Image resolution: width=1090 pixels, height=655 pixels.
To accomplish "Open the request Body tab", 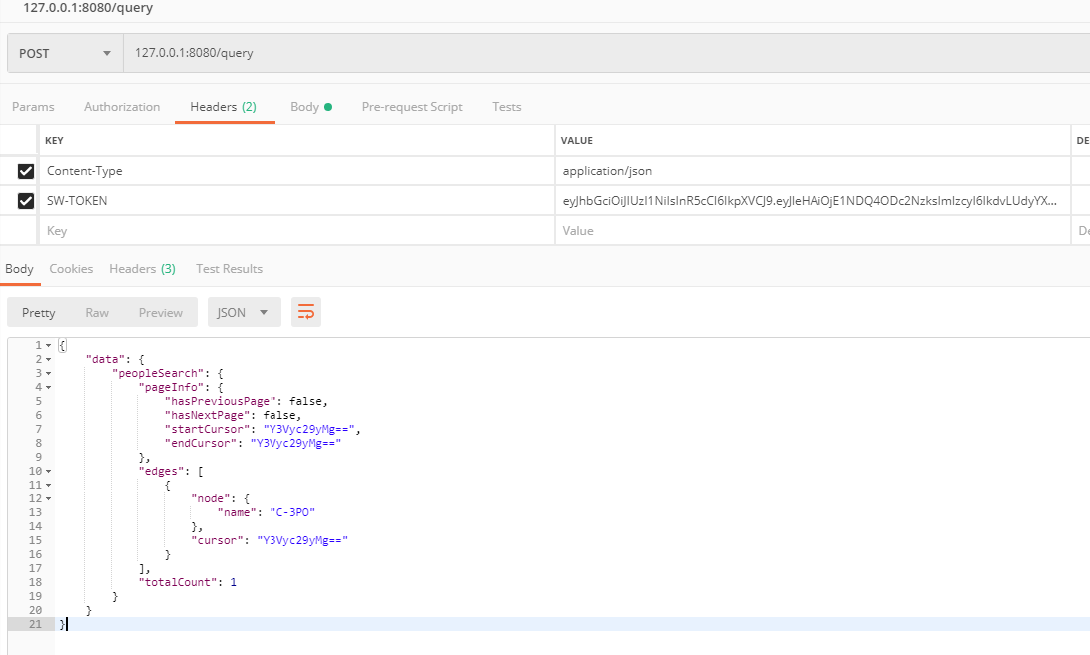I will 311,107.
